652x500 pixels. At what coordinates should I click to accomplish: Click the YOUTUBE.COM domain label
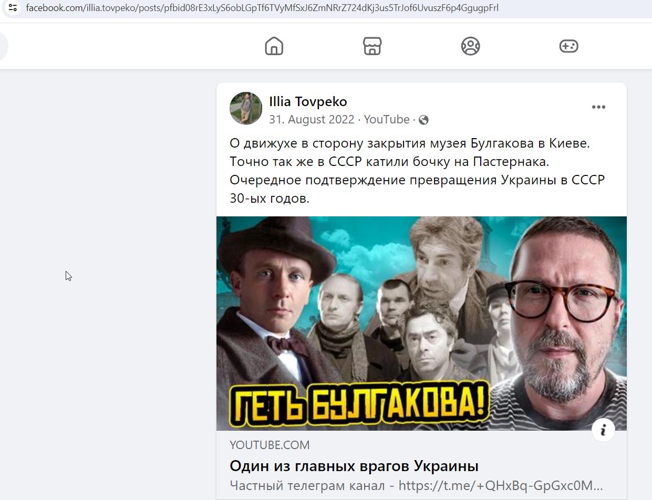click(x=270, y=445)
